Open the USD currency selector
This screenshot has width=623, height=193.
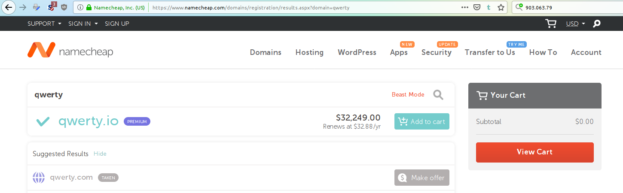click(576, 24)
